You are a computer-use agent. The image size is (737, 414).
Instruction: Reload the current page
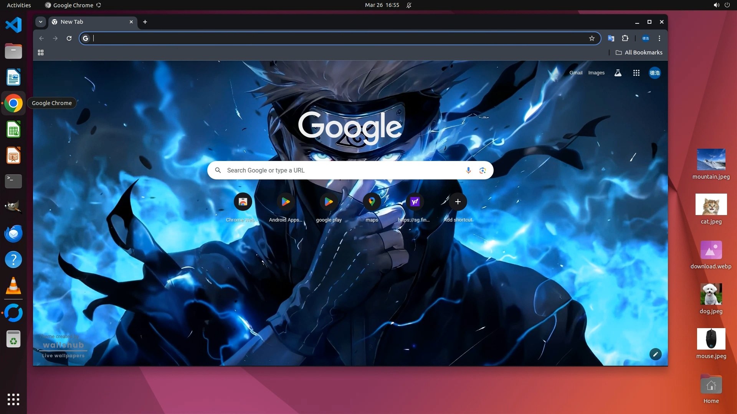click(x=69, y=38)
